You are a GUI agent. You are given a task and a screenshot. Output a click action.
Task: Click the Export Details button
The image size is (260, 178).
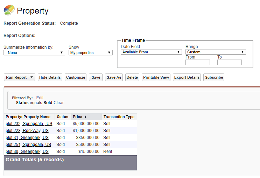point(187,77)
